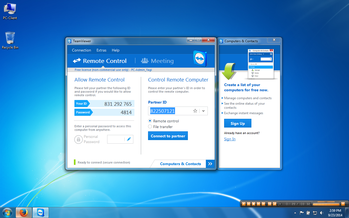This screenshot has height=218, width=349.
Task: Click 'Exchange instant messages' bullet
Action: (243, 113)
